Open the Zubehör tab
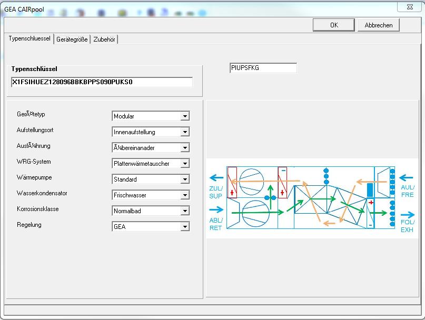Screen dimensions: 425x320 click(x=104, y=39)
